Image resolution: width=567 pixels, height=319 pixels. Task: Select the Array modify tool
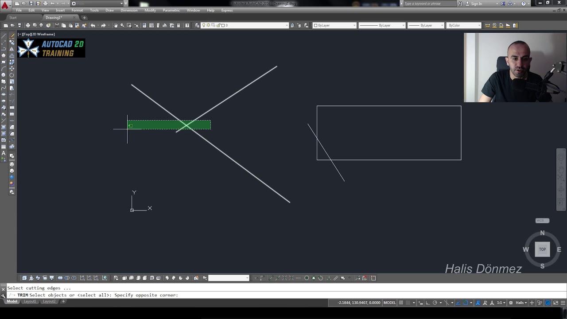(x=12, y=62)
